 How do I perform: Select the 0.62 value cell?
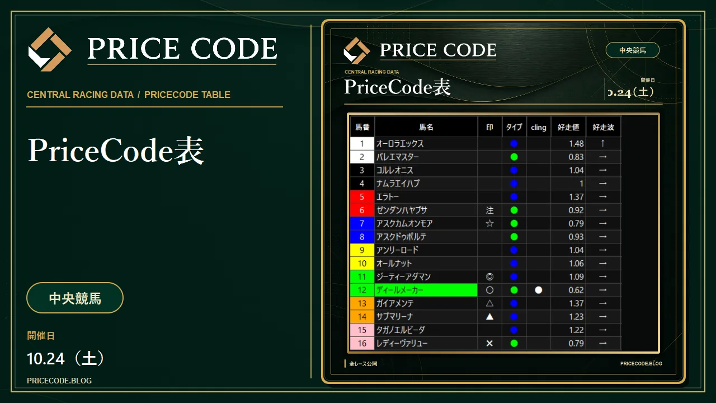[568, 290]
